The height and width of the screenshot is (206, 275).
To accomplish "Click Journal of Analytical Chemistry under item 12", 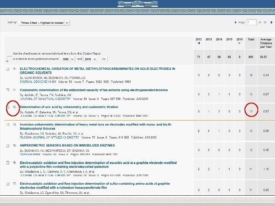I will [45, 99].
